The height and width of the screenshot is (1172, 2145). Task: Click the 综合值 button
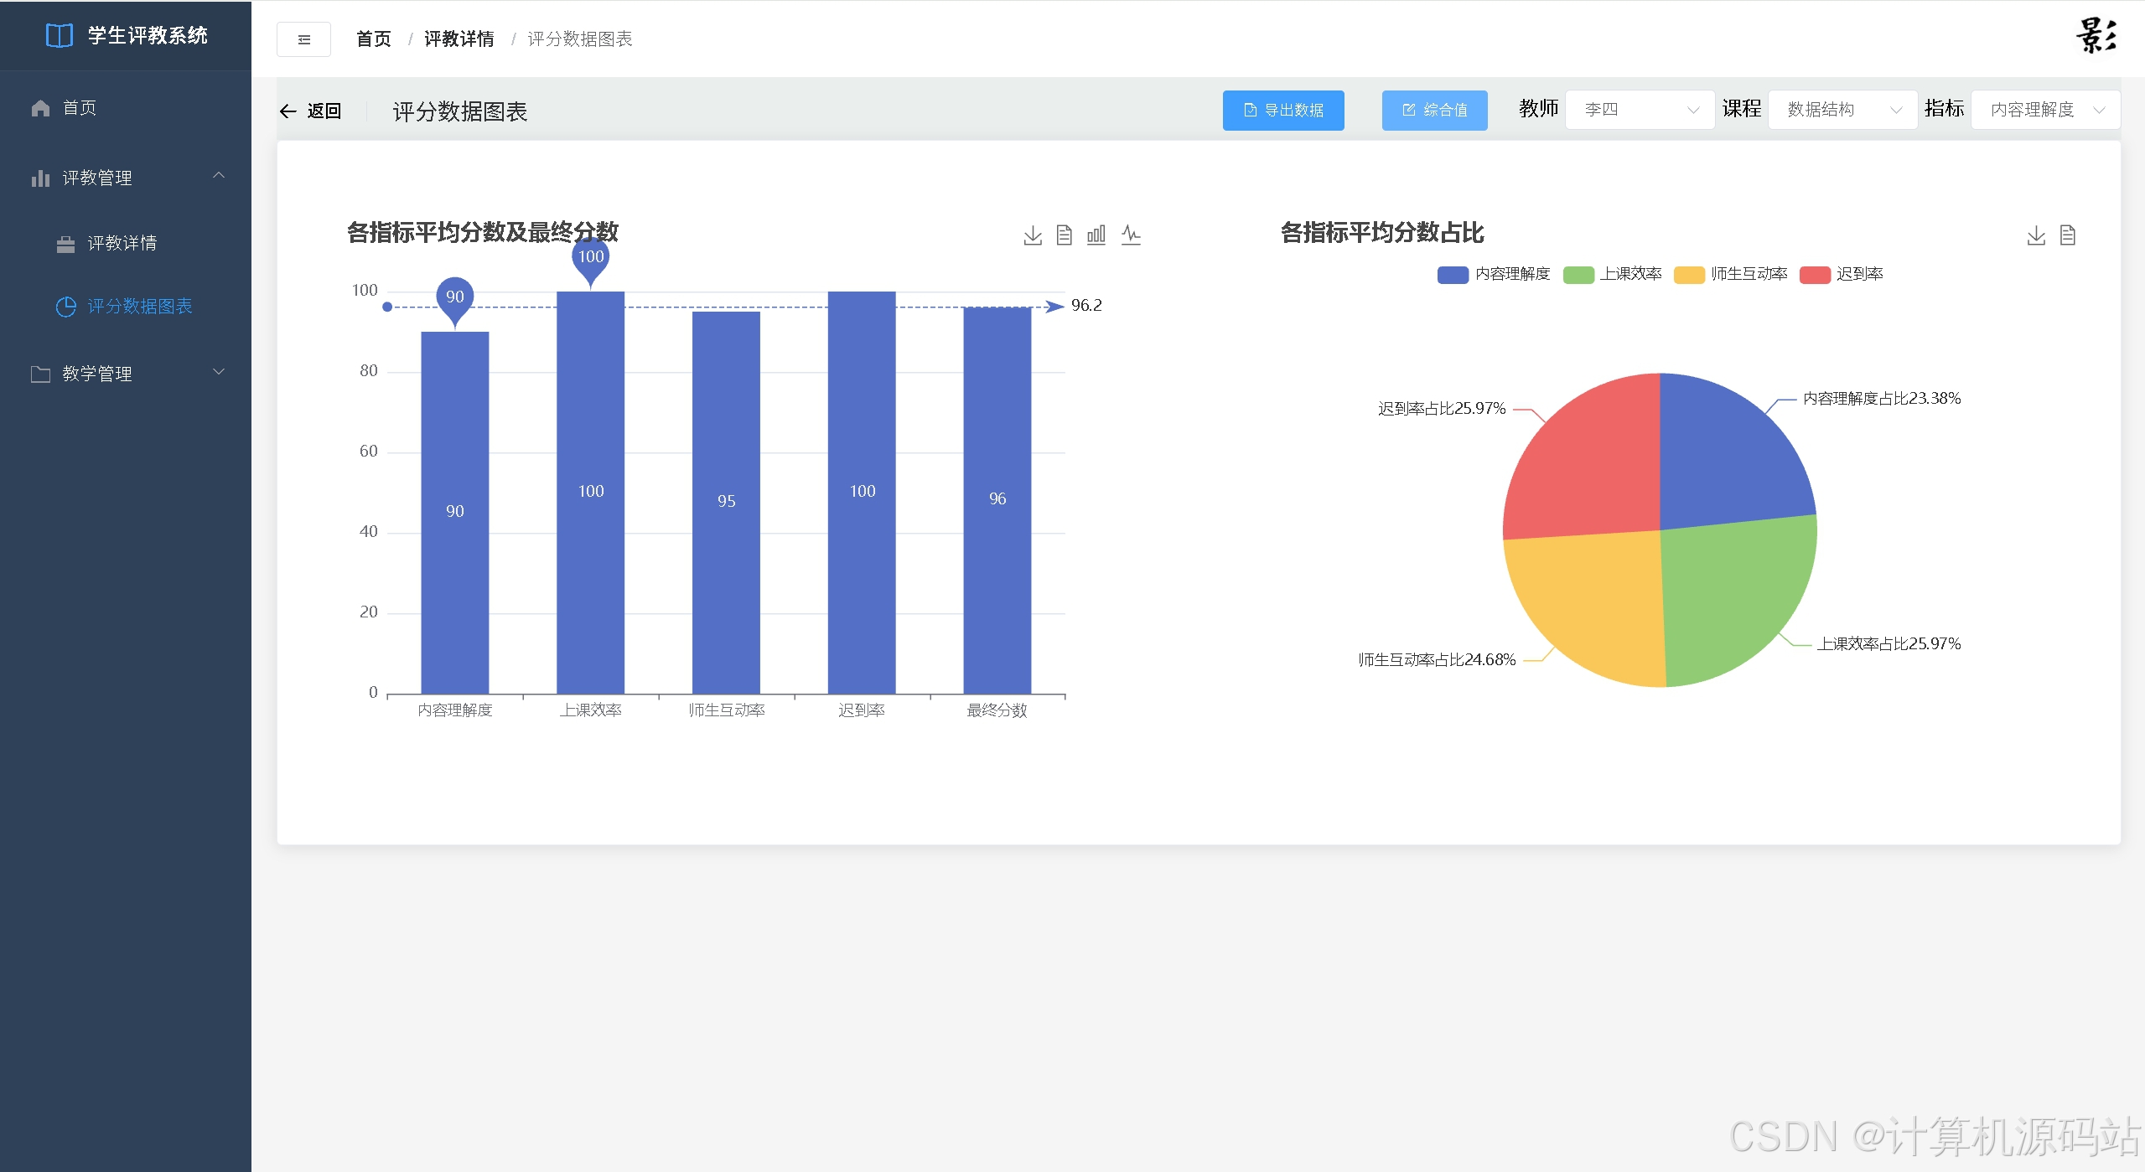coord(1435,111)
